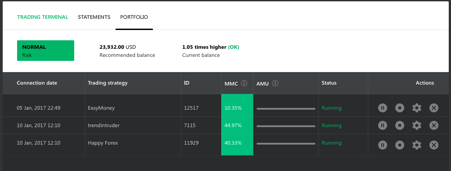Adjust AMU bar for trendintruder
451x171 pixels.
tap(286, 126)
